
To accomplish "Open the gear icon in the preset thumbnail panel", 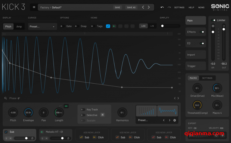I will 175,120.
